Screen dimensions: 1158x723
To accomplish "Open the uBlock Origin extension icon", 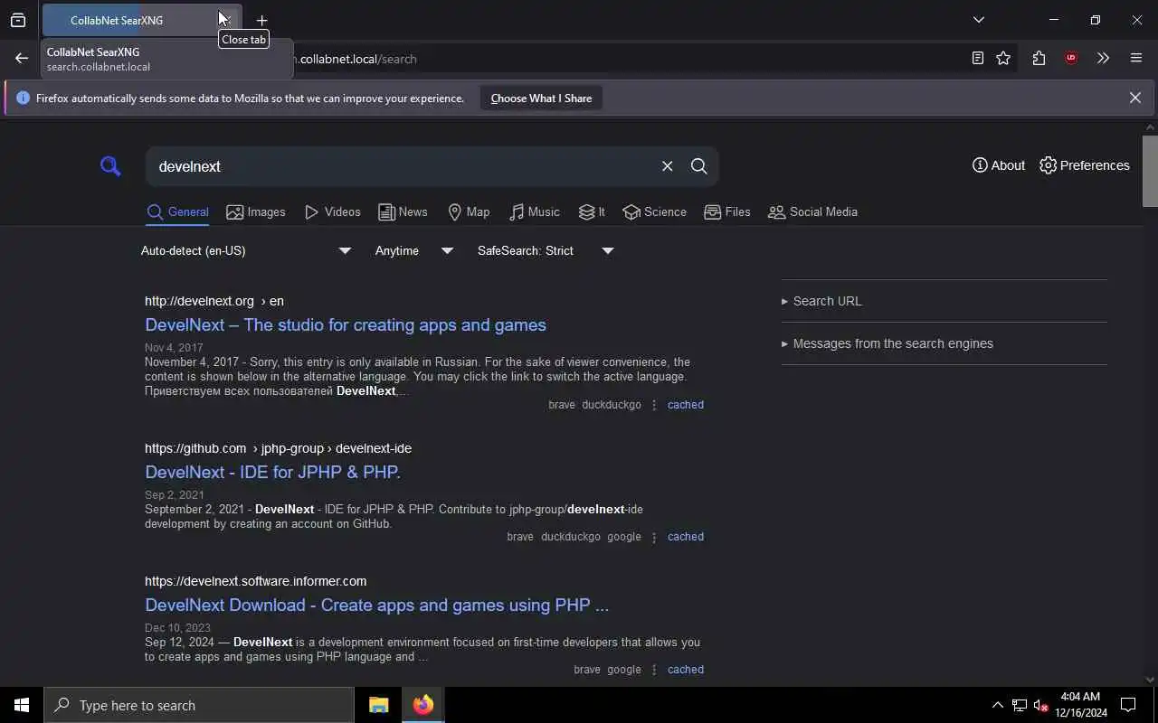I will click(1071, 58).
